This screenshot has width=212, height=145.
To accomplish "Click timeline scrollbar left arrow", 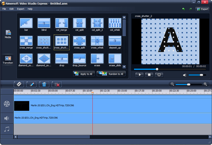I will (x=16, y=137).
